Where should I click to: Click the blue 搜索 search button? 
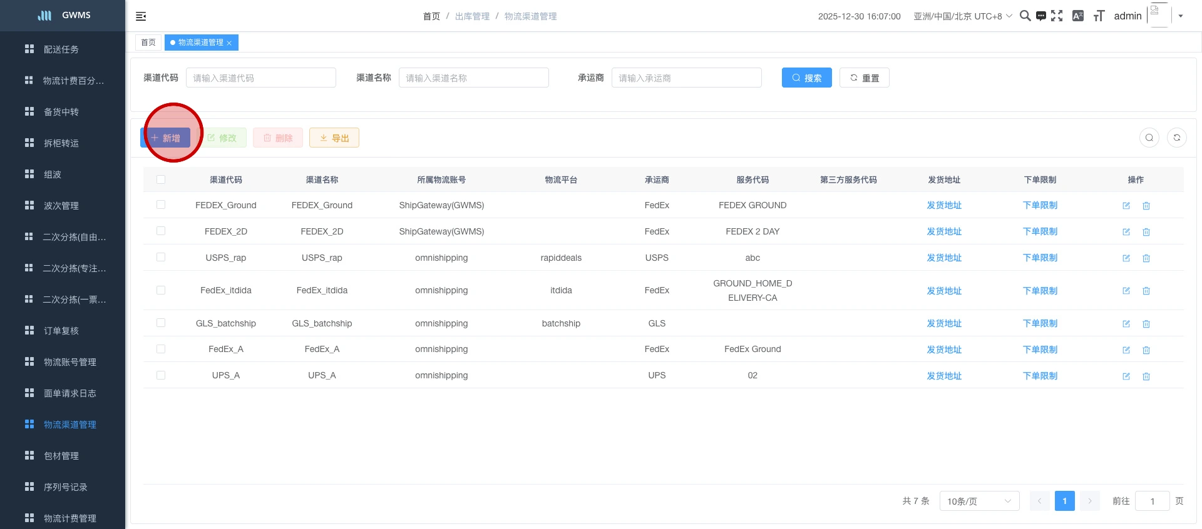[806, 78]
